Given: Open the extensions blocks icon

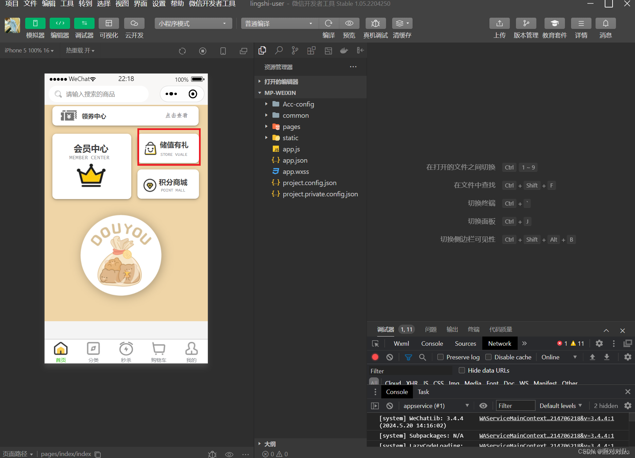Looking at the screenshot, I should tap(311, 50).
